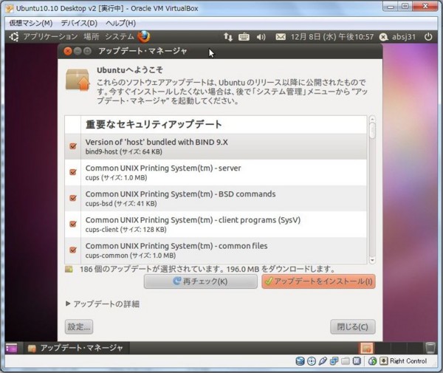Uncheck the cups-client update

pyautogui.click(x=73, y=224)
